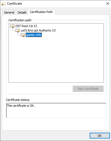Click the 'Certificate' title bar text

coord(14,4)
